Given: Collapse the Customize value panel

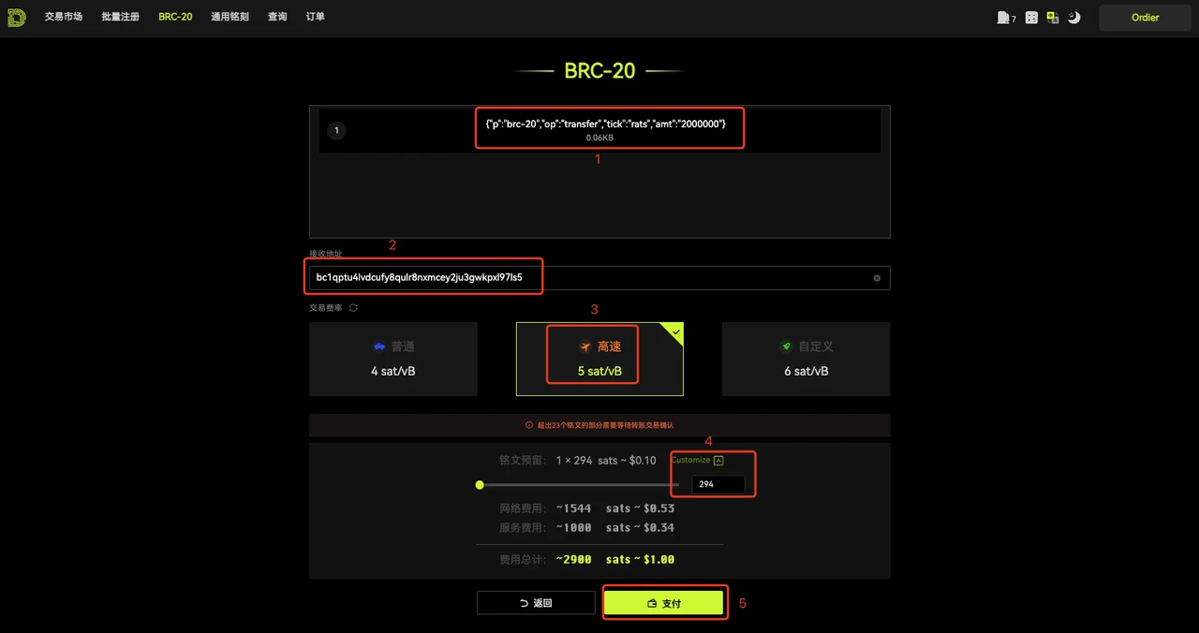Looking at the screenshot, I should [x=718, y=460].
